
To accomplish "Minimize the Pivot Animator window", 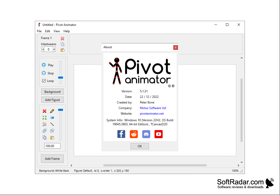I will [216, 25].
